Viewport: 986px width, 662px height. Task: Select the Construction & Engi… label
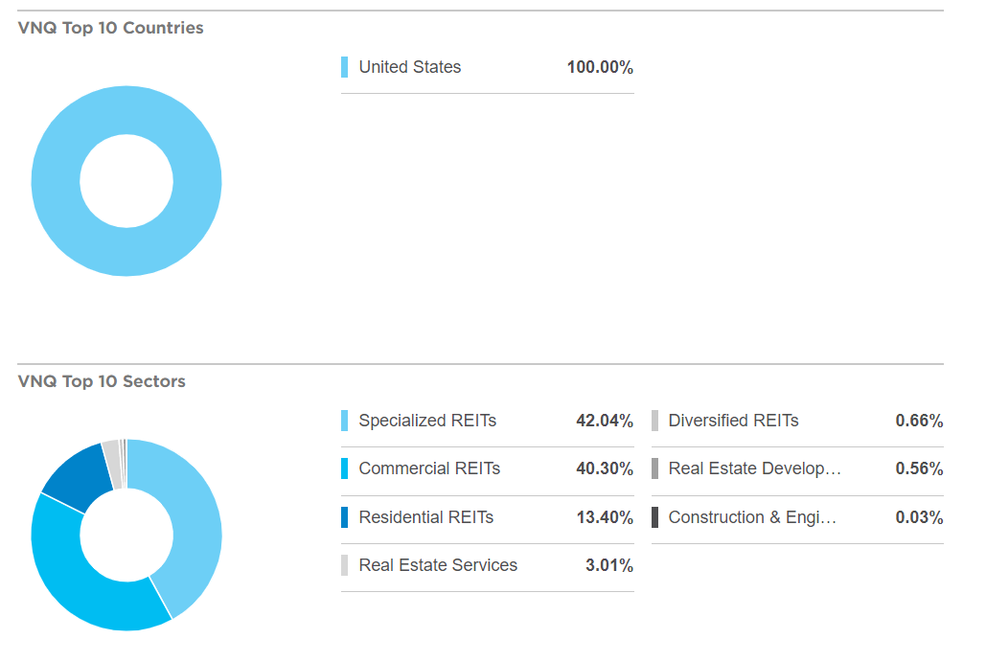click(x=752, y=517)
